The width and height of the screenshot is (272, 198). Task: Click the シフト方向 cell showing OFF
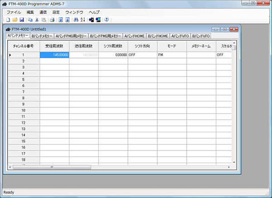pos(142,55)
